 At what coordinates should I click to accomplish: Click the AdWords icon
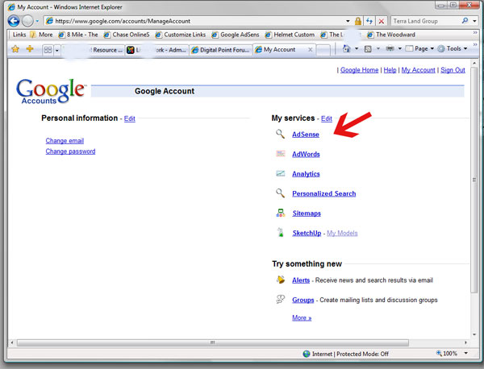(x=280, y=154)
